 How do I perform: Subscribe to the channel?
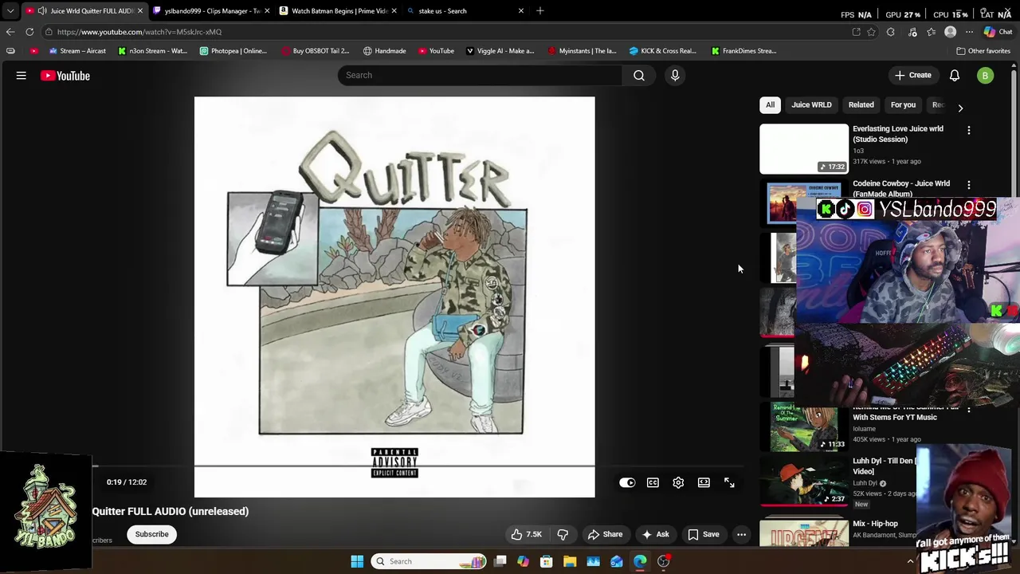[151, 534]
